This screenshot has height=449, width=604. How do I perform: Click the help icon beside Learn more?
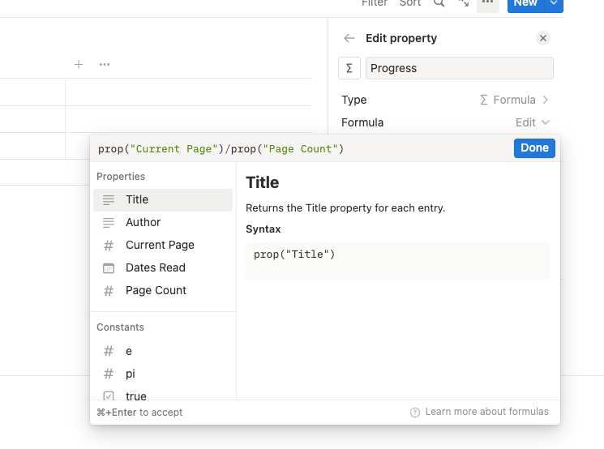(x=415, y=412)
